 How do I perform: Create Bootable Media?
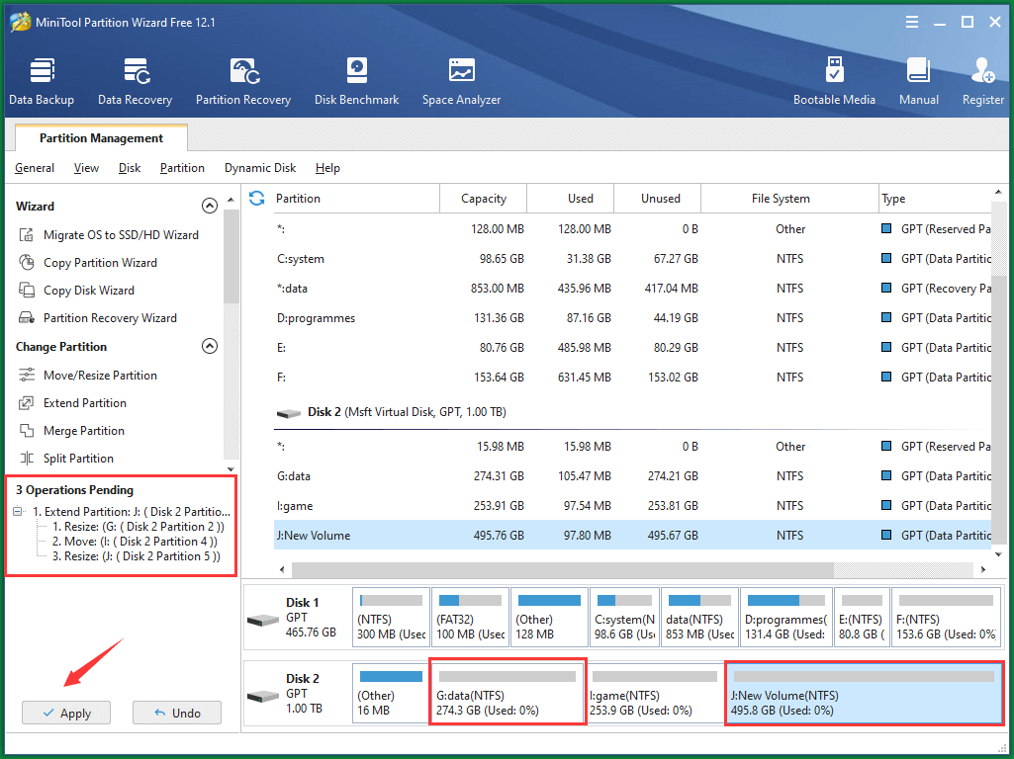(x=834, y=81)
